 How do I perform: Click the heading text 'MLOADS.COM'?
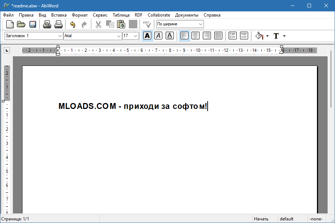point(87,106)
